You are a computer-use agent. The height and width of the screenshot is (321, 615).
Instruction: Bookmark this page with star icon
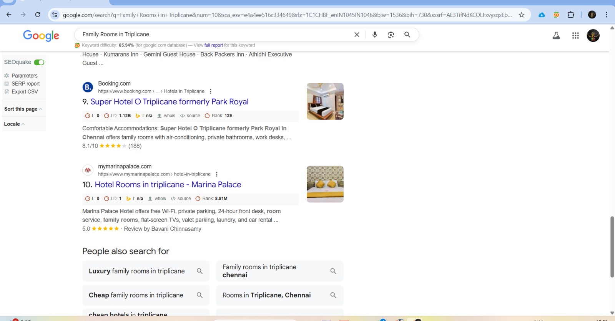pyautogui.click(x=522, y=15)
